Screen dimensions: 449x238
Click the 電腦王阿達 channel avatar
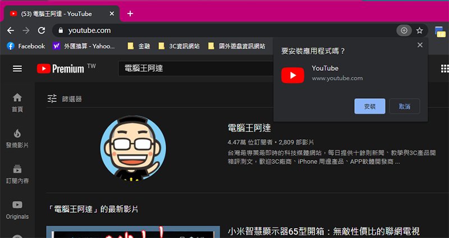(133, 148)
